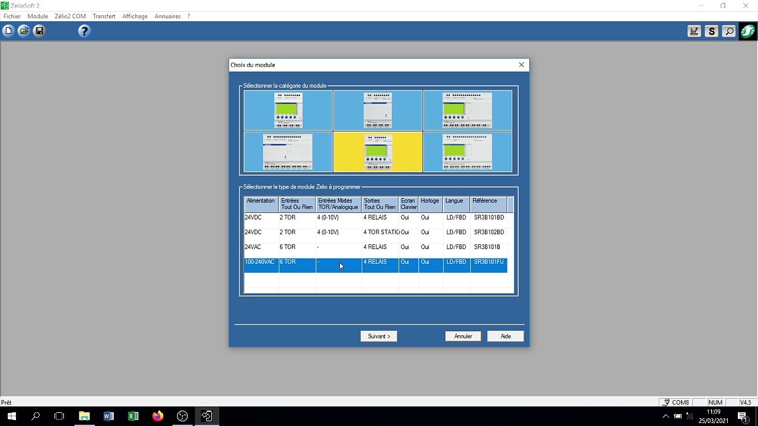Click the Horloge column header
This screenshot has width=758, height=426.
(x=431, y=204)
